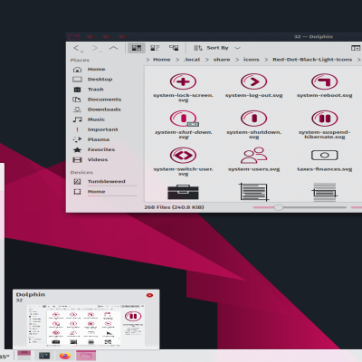Image resolution: width=362 pixels, height=362 pixels.
Task: Select the briefcase toolbox icon file
Action: 183,192
